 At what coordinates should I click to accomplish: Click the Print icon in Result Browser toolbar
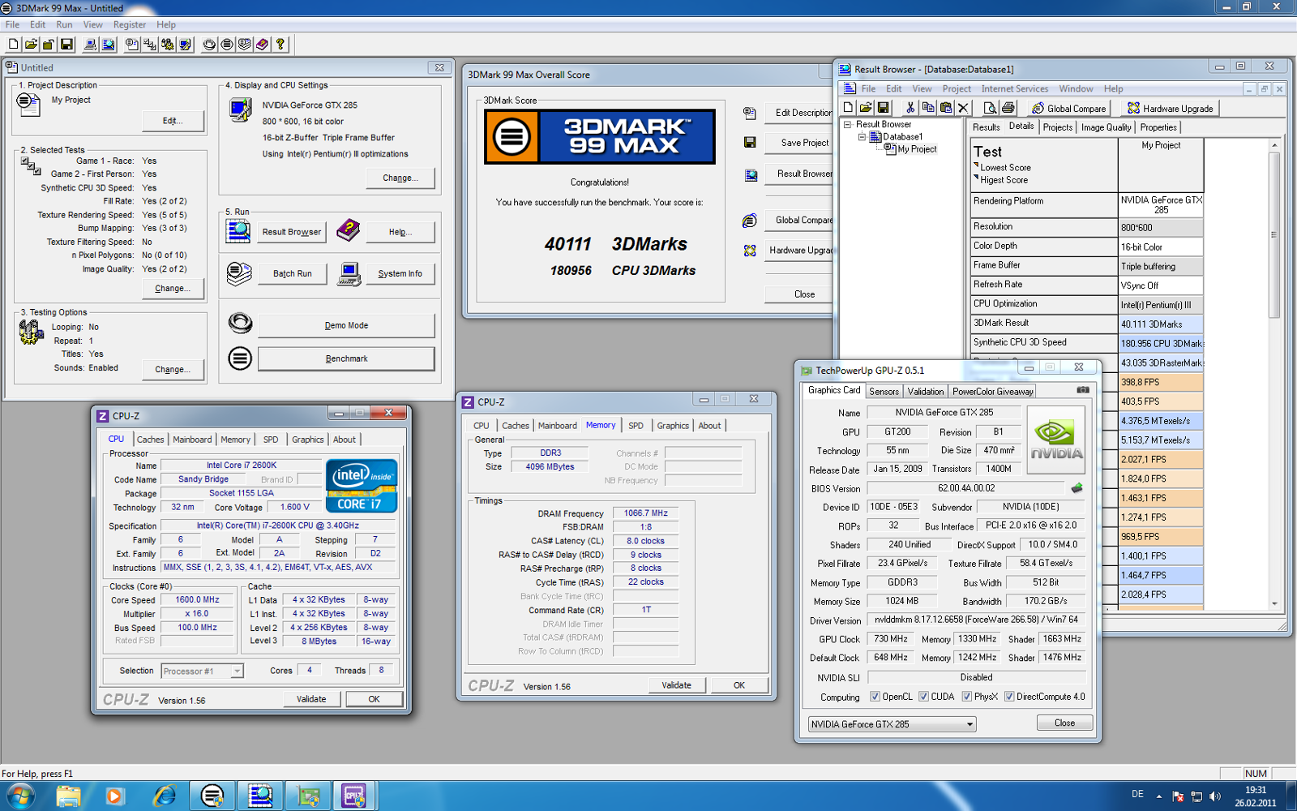click(x=1008, y=108)
